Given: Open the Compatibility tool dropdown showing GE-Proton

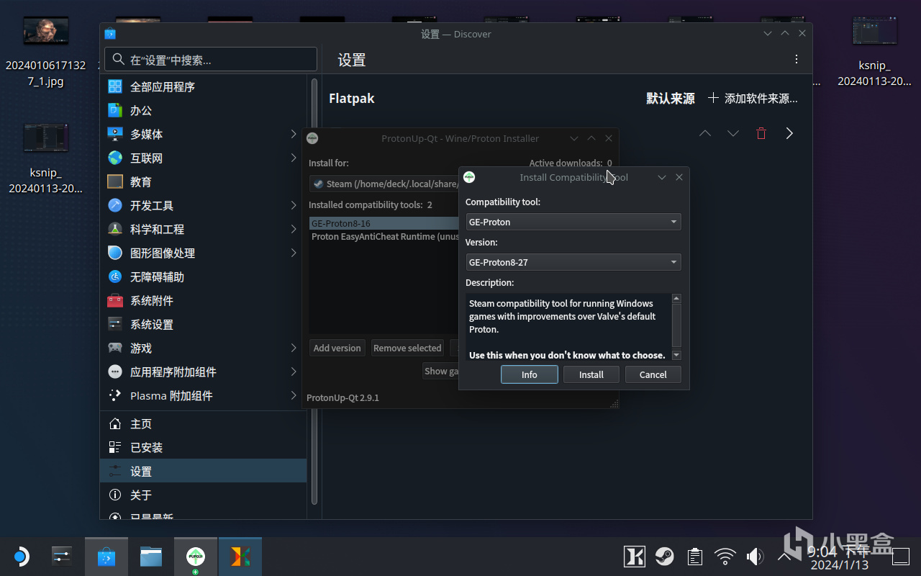Looking at the screenshot, I should [x=573, y=222].
